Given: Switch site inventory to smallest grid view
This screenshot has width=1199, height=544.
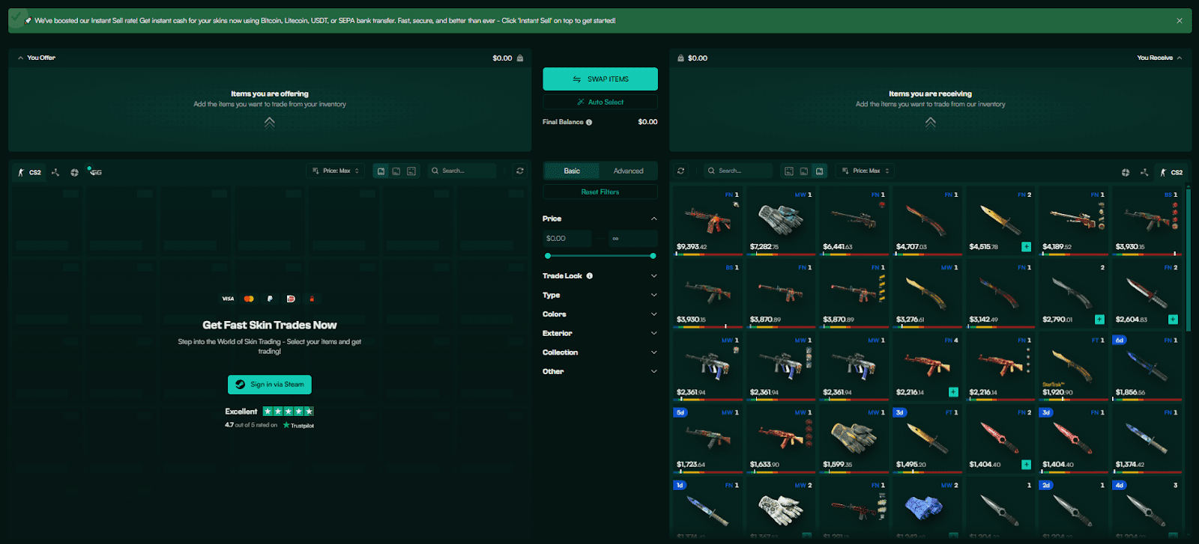Looking at the screenshot, I should pyautogui.click(x=788, y=171).
